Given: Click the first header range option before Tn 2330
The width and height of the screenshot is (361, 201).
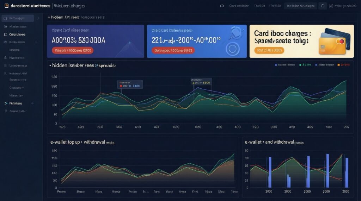Looking at the screenshot, I should 259,6.
